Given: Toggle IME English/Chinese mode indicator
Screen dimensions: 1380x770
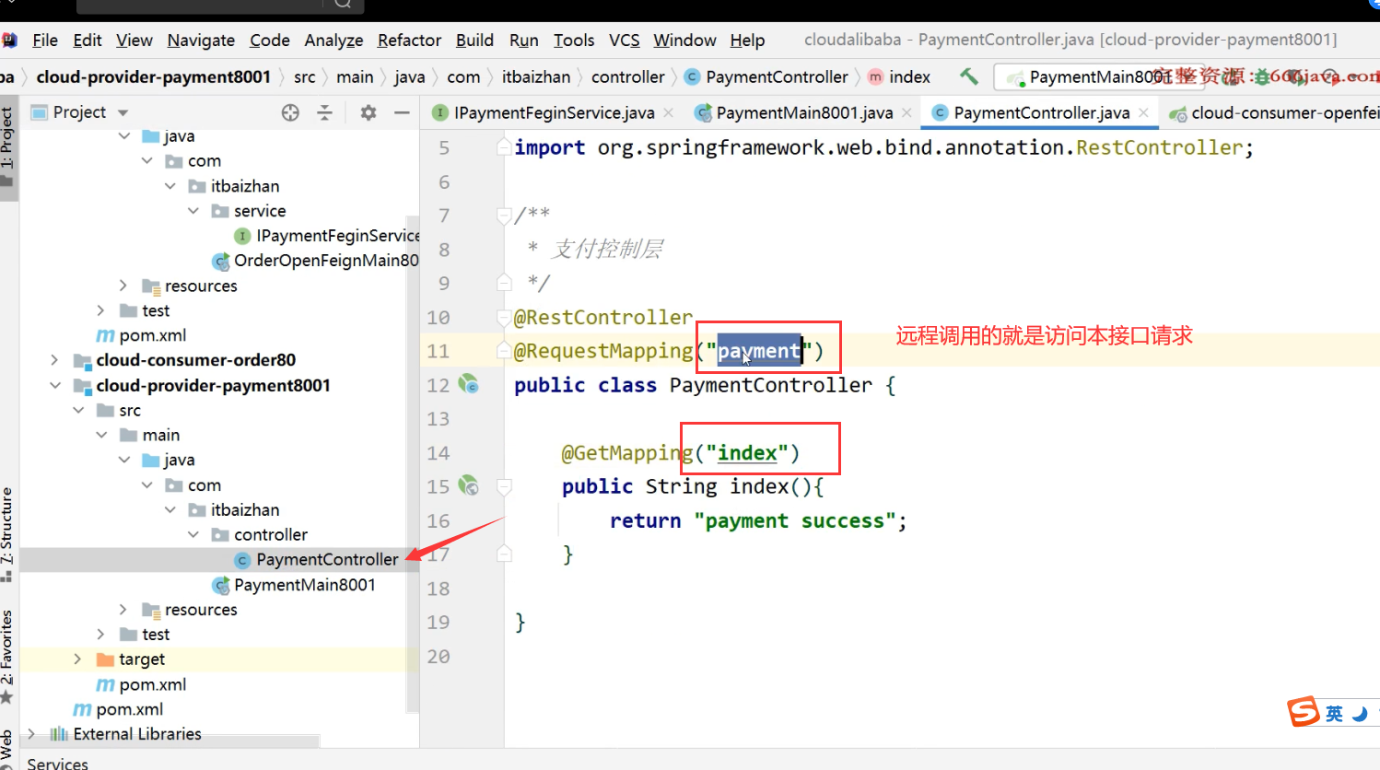Looking at the screenshot, I should coord(1334,714).
